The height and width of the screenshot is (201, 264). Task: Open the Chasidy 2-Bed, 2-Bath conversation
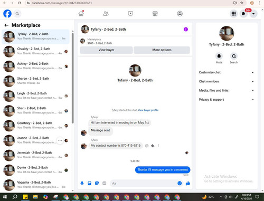35,51
